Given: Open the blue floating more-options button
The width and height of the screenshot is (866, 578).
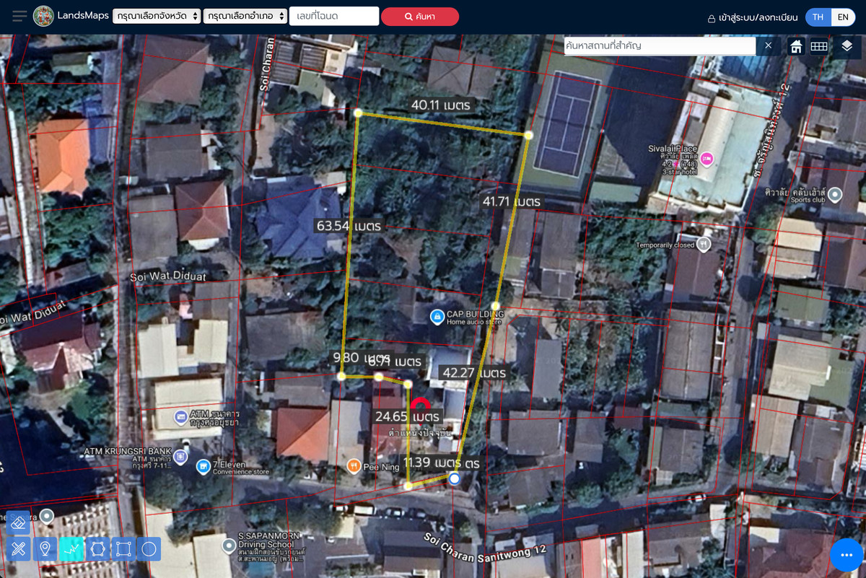Looking at the screenshot, I should pyautogui.click(x=847, y=554).
